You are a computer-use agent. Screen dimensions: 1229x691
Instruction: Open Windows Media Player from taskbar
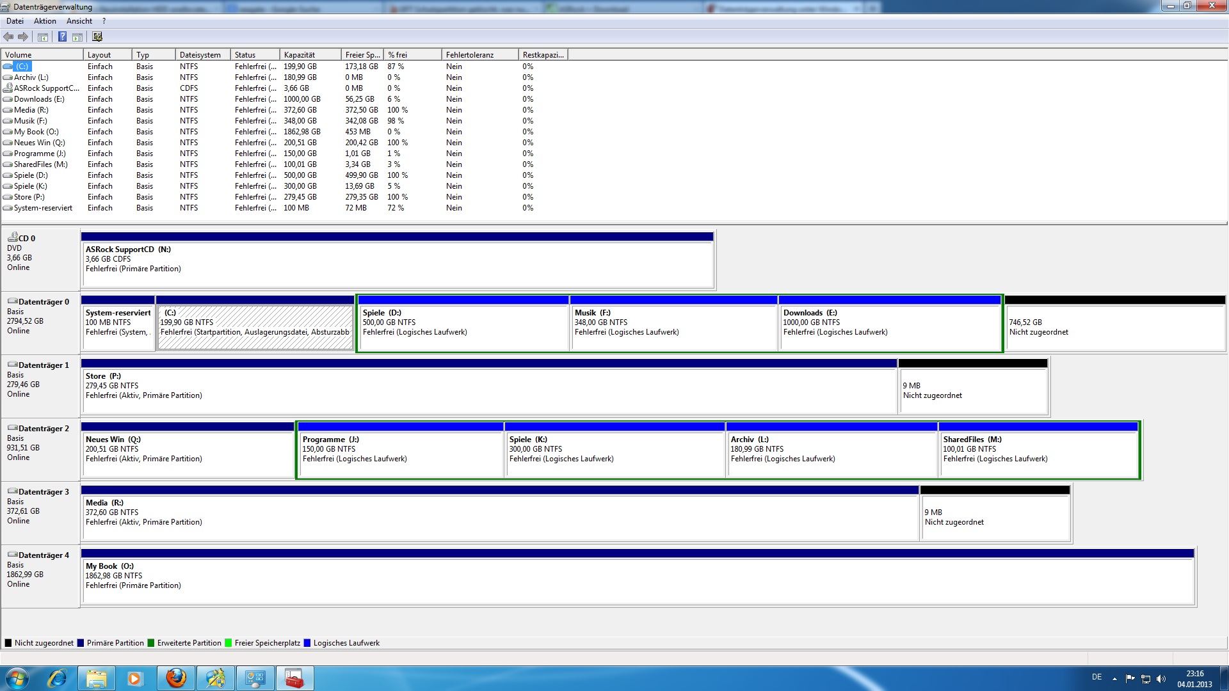[x=134, y=678]
